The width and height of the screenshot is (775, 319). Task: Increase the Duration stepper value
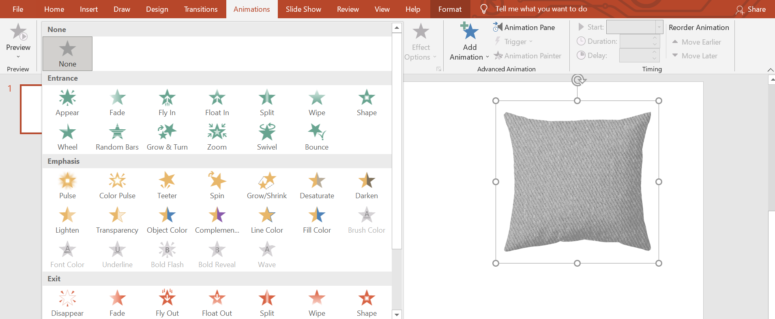[655, 38]
